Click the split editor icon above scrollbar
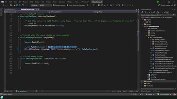 [138, 12]
